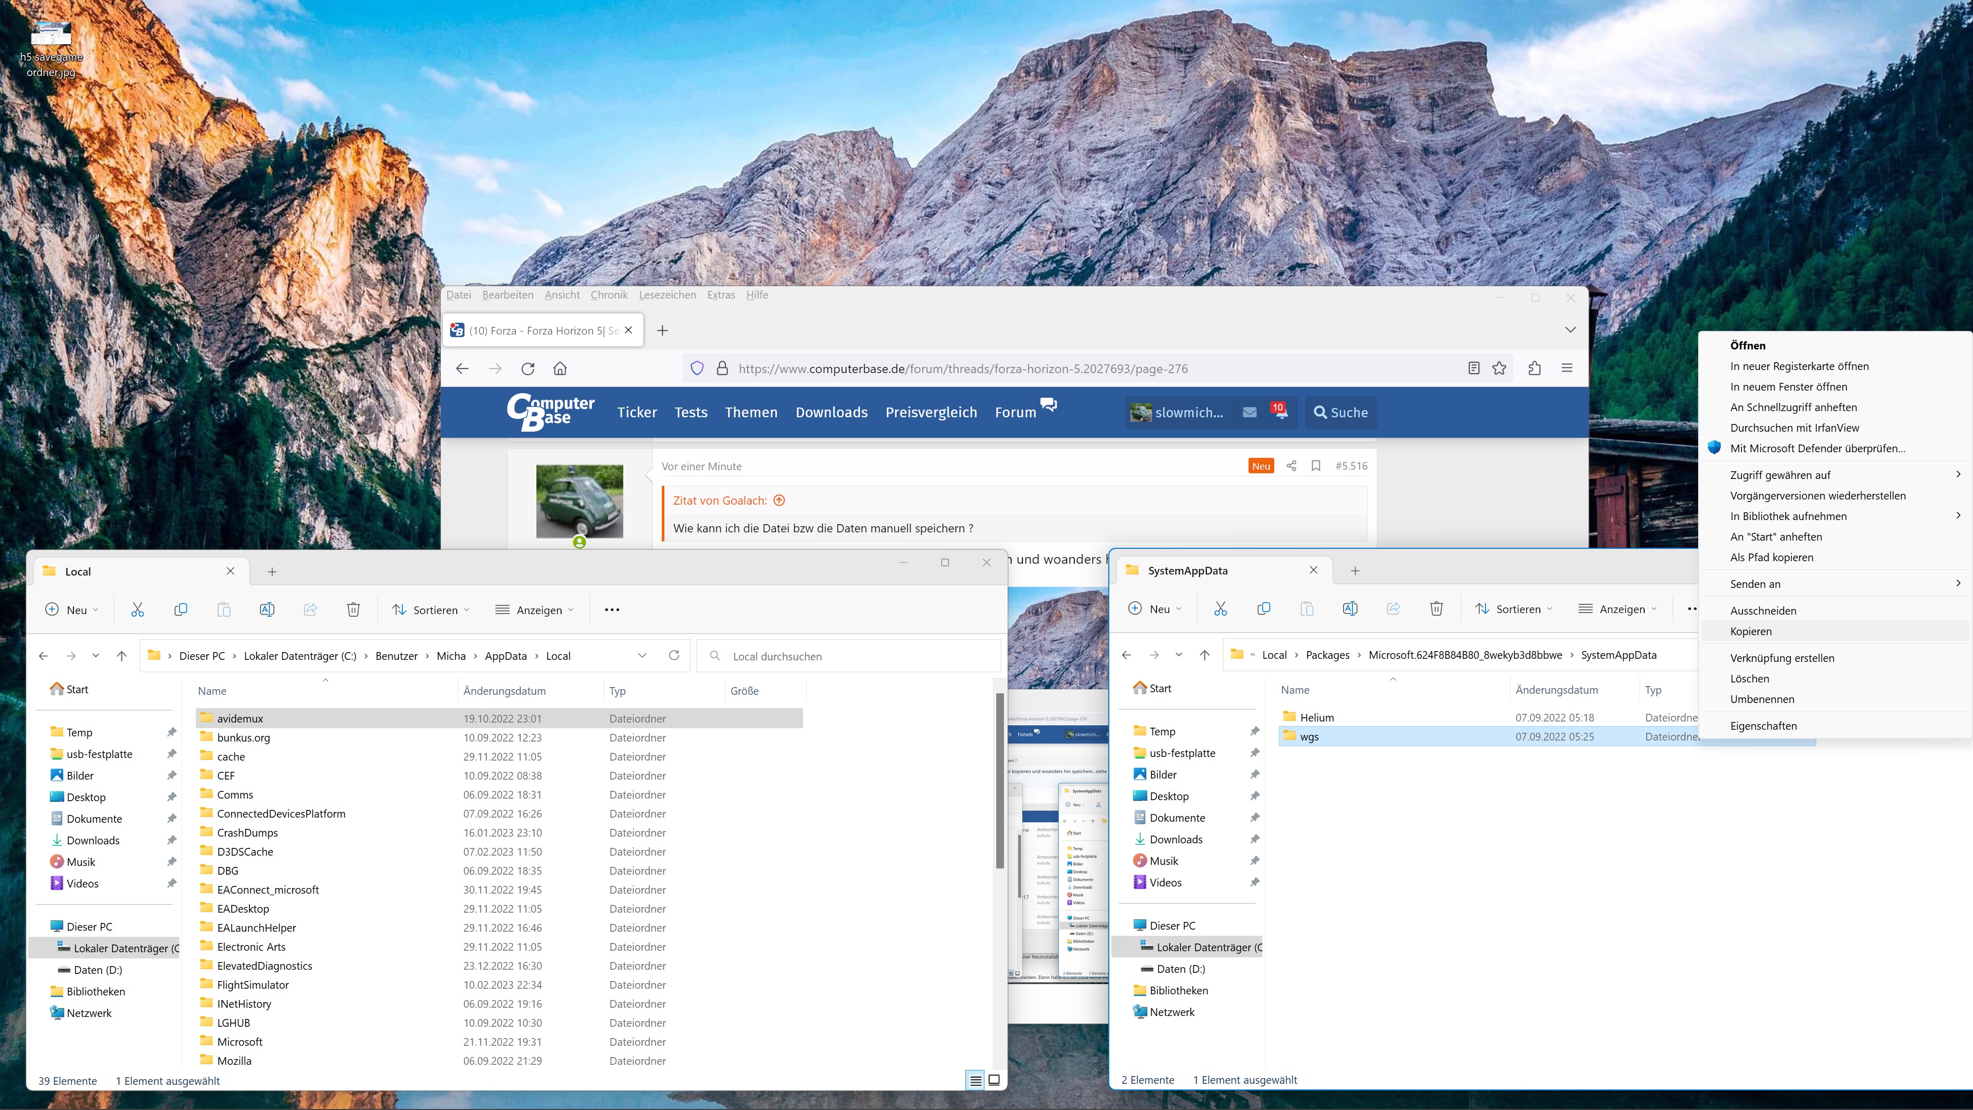This screenshot has width=1973, height=1110.
Task: Click the Preisvergleich link on ComputerBase
Action: point(930,412)
